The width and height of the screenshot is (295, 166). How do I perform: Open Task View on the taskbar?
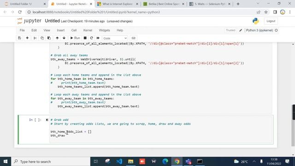click(x=96, y=161)
